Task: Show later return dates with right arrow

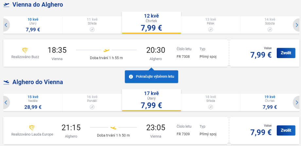Action: (296, 102)
